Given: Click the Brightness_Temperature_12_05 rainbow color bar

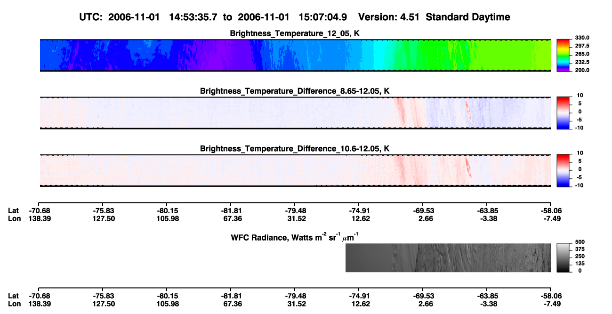Looking at the screenshot, I should [x=563, y=55].
